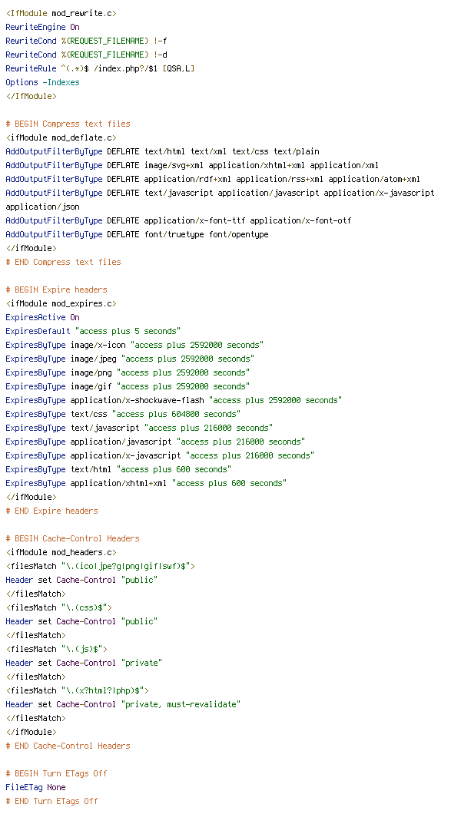Viewport: 461px width, 814px height.
Task: Click the ExpiresByType text/css line
Action: point(123,414)
